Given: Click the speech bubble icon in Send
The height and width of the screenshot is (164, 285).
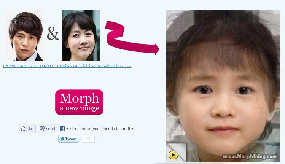Looking at the screenshot, I should tap(42, 129).
